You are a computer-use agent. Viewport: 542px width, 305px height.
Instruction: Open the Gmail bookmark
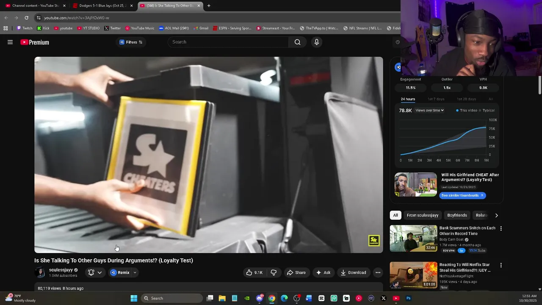[201, 28]
